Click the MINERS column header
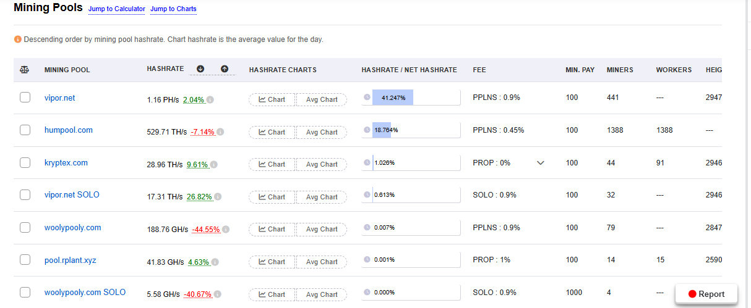 [620, 70]
